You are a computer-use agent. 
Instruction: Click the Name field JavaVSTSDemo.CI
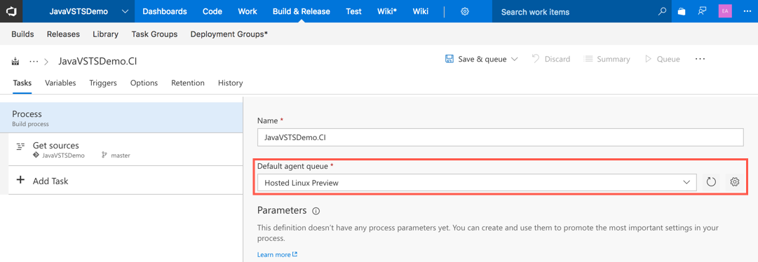pos(501,137)
